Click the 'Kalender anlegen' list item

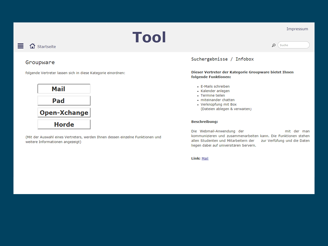tap(215, 91)
